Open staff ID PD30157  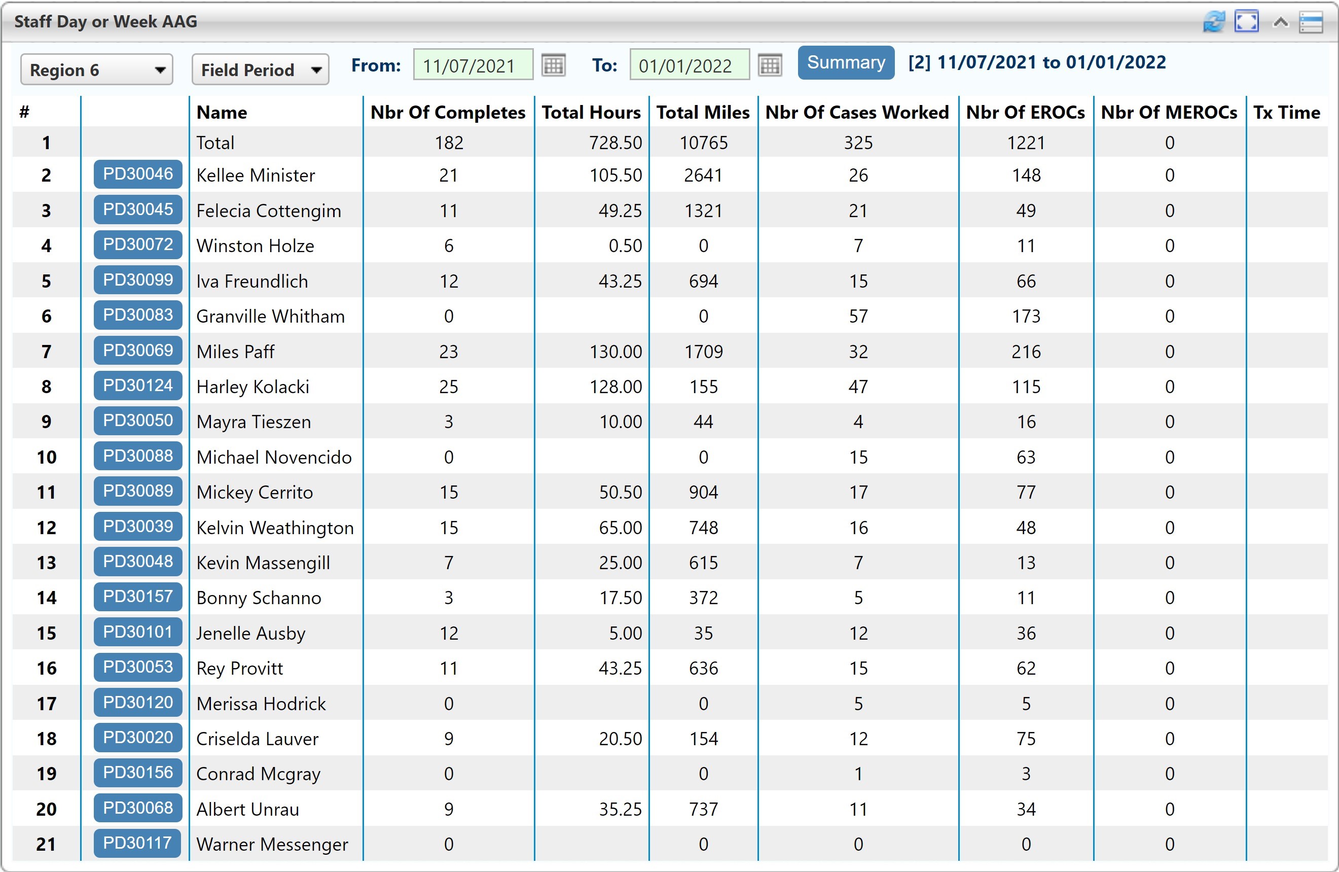click(x=138, y=597)
